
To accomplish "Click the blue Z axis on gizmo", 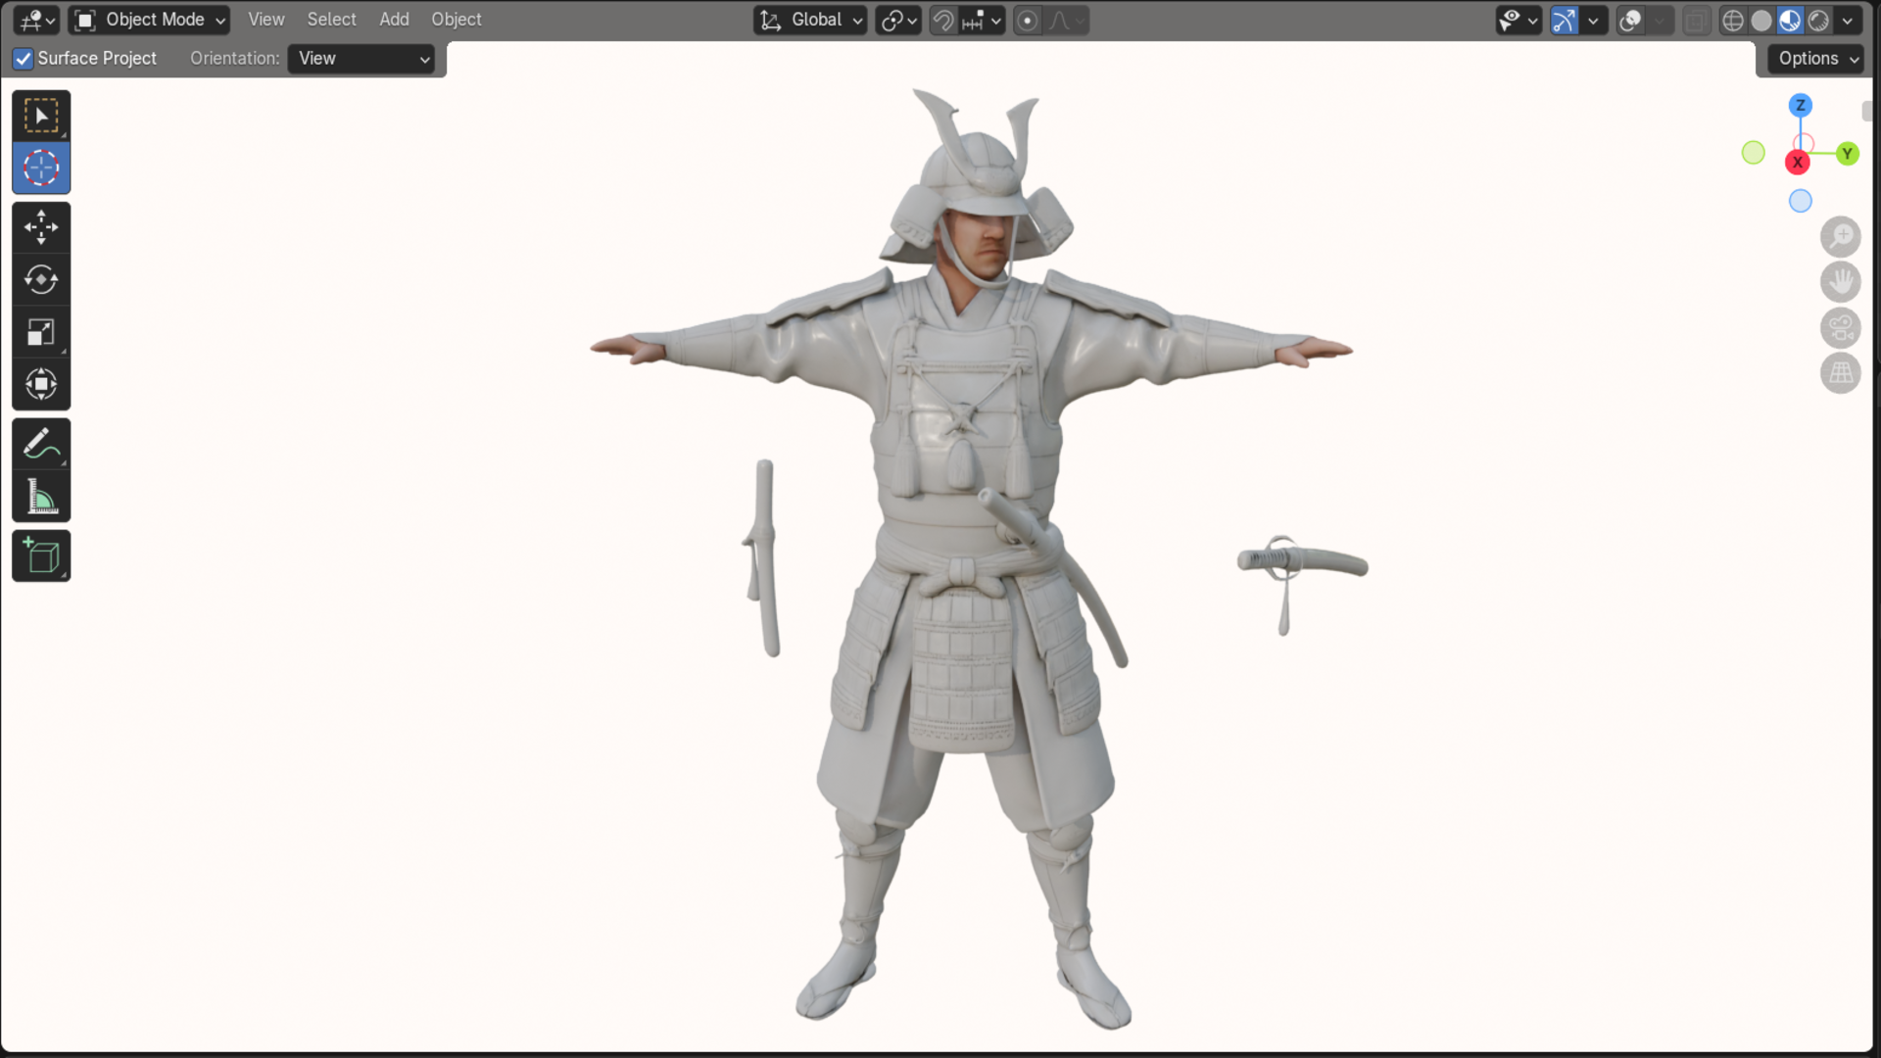I will pyautogui.click(x=1800, y=105).
